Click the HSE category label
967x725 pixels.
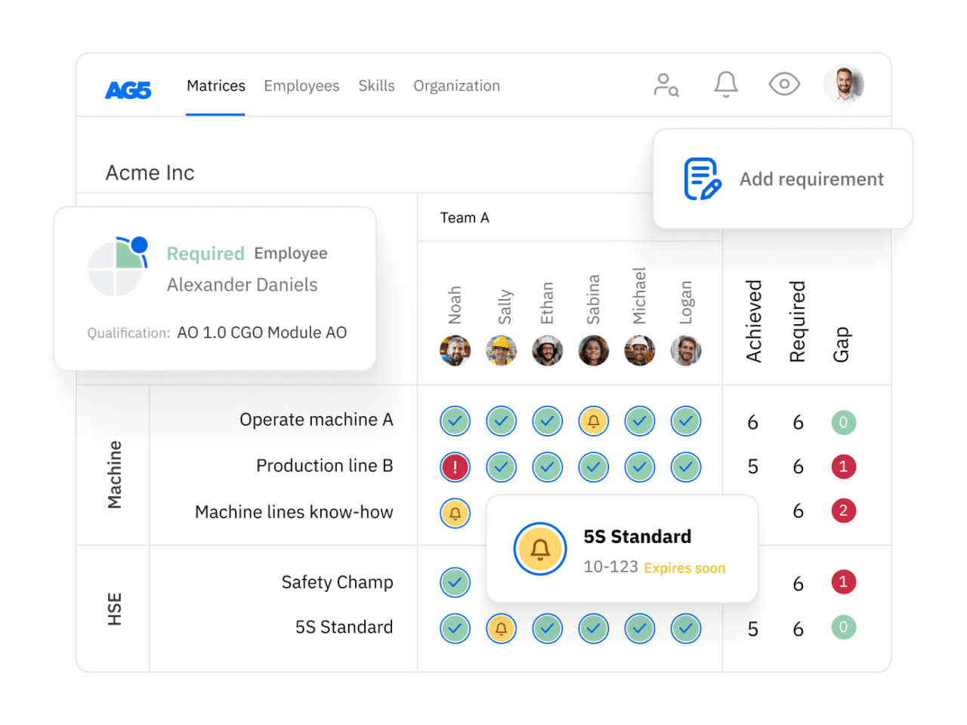click(x=114, y=609)
